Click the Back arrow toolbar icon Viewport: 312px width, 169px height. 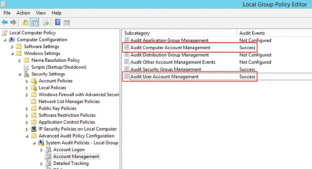[x=5, y=22]
